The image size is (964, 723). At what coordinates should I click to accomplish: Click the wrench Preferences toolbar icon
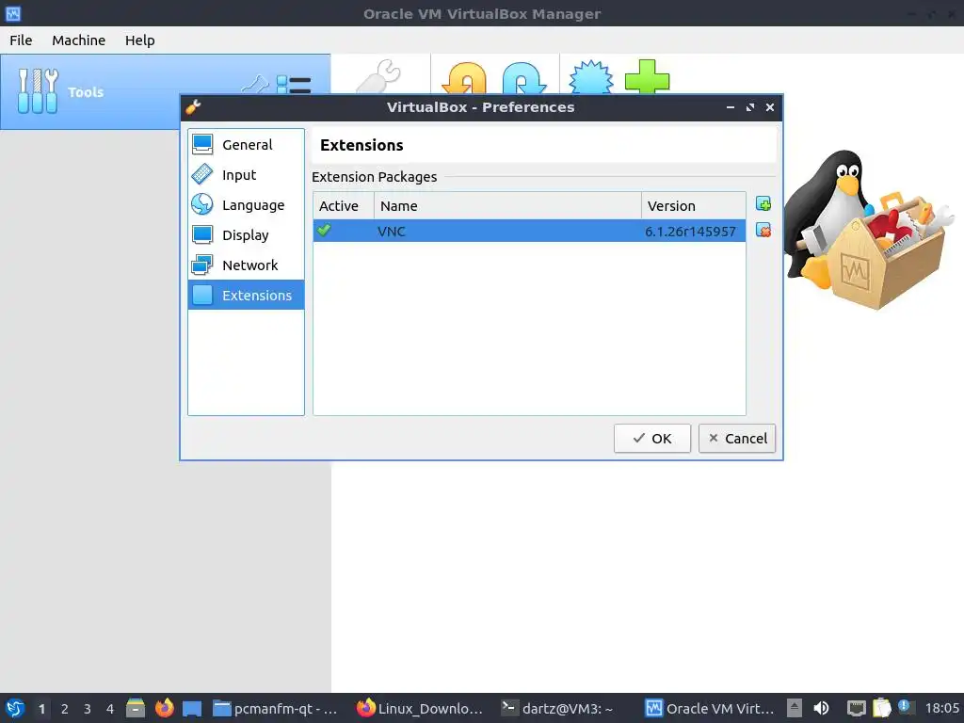379,76
